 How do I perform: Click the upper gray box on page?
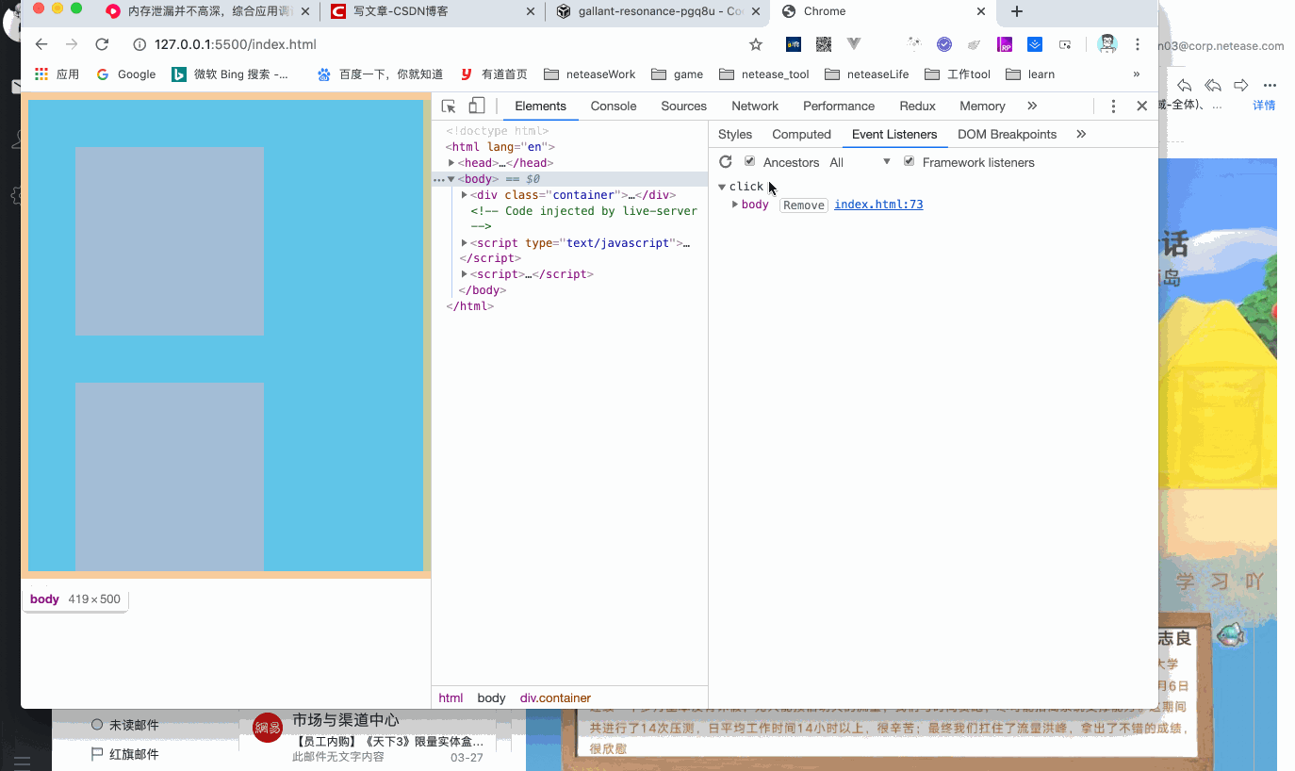[170, 241]
